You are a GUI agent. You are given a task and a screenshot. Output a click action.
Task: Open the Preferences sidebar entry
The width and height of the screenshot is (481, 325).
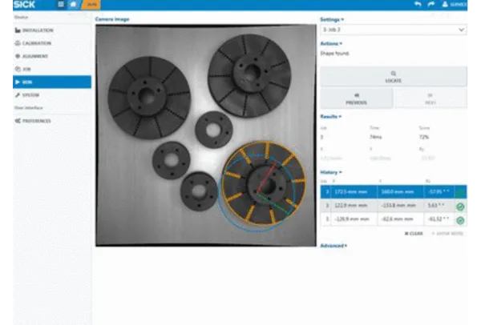(x=52, y=121)
